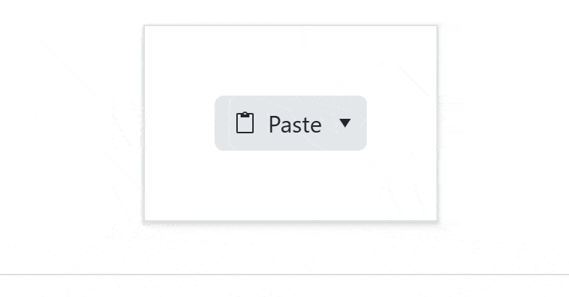Activate the Paste split button
This screenshot has width=569, height=297.
291,123
